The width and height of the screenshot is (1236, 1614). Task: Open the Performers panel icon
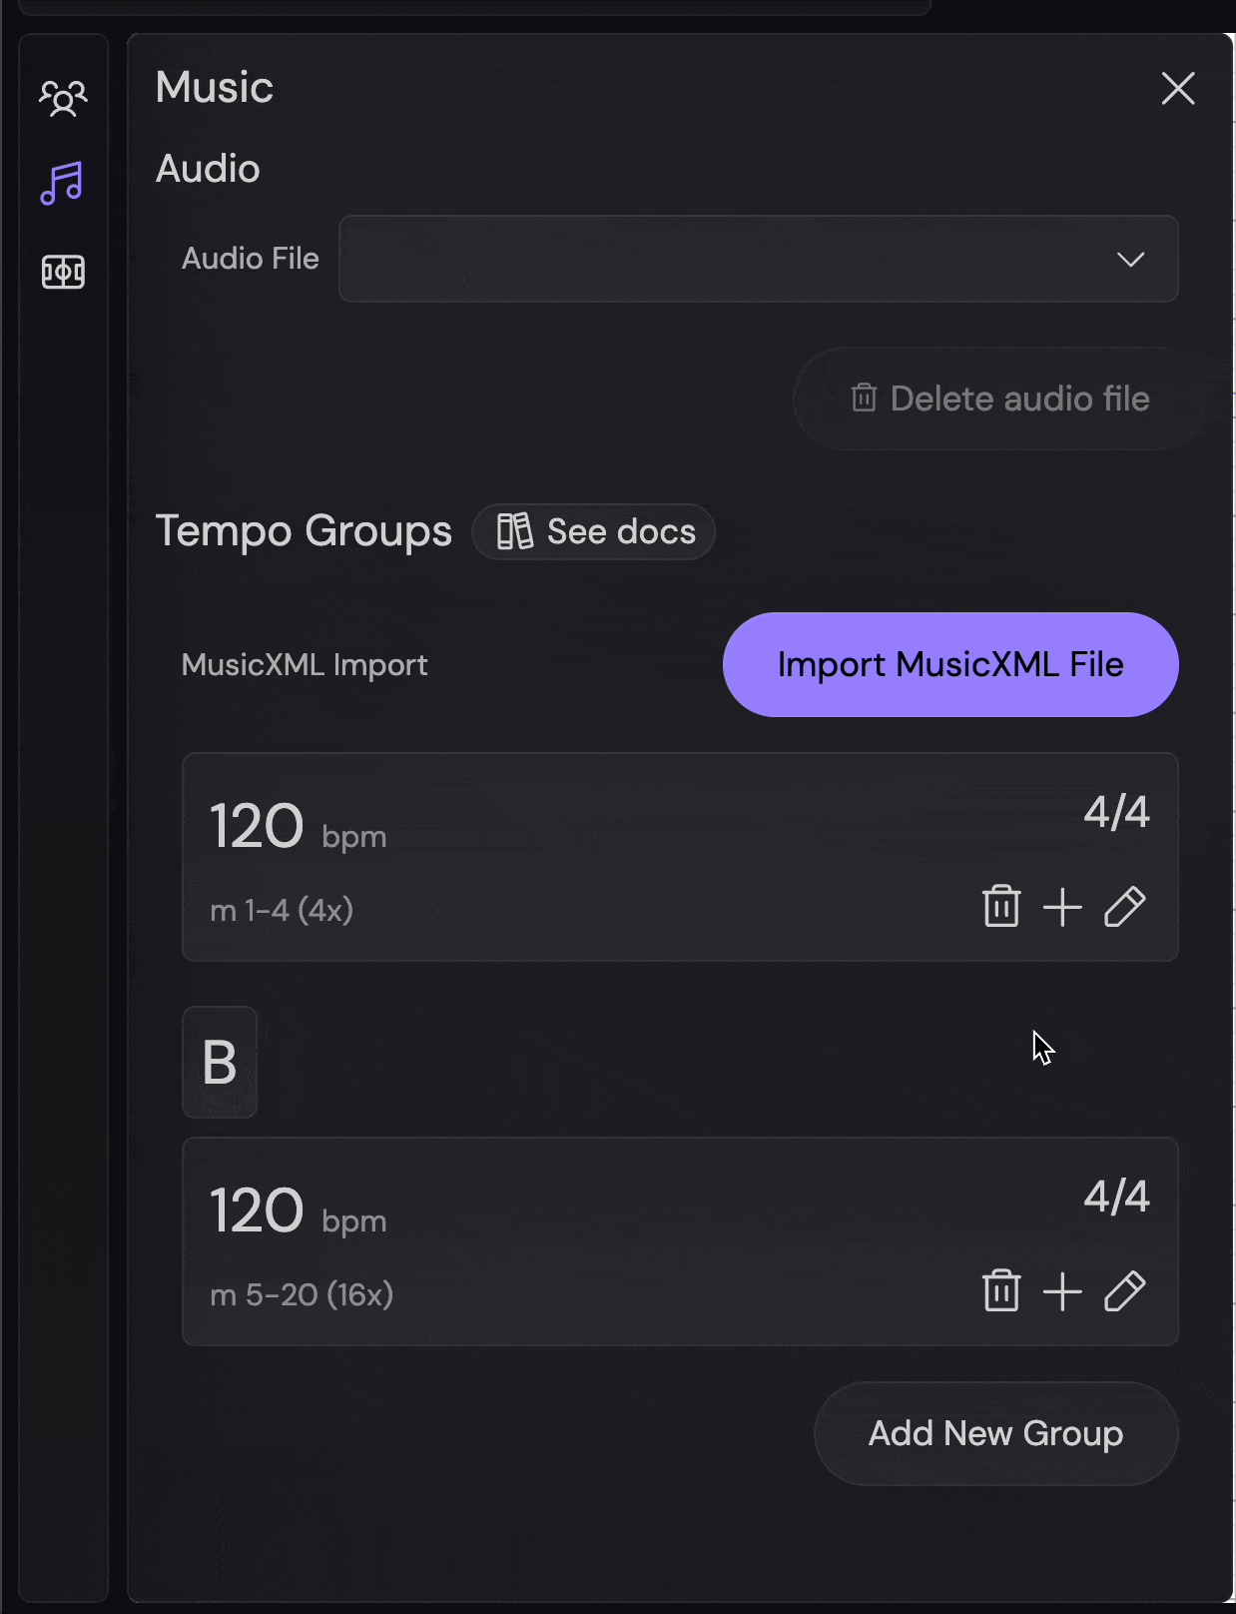(63, 97)
